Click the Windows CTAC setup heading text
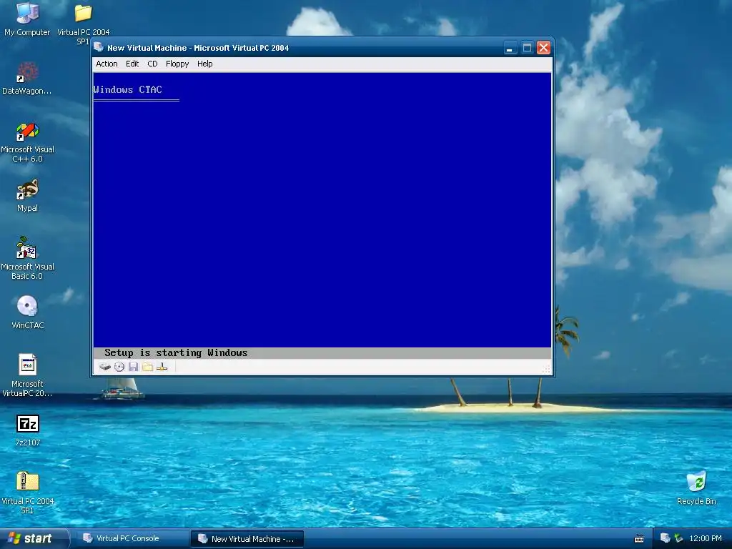The height and width of the screenshot is (549, 732). 127,89
